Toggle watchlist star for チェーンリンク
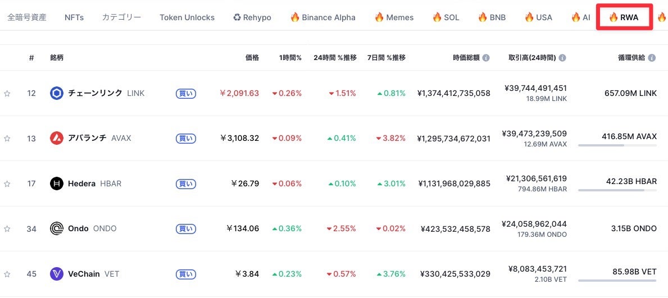 coord(7,94)
